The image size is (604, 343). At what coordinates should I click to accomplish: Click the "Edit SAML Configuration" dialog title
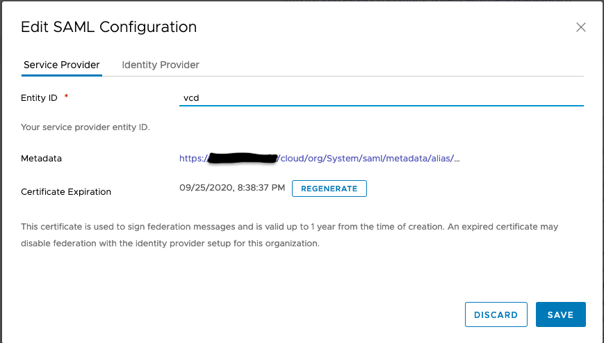[109, 27]
